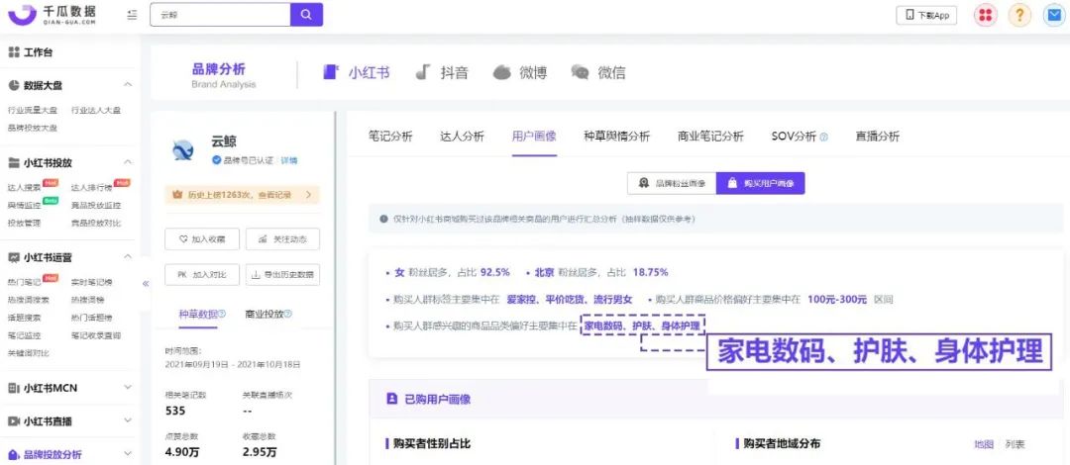Open 话题搜索 in sidebar
Image resolution: width=1070 pixels, height=465 pixels.
point(25,317)
